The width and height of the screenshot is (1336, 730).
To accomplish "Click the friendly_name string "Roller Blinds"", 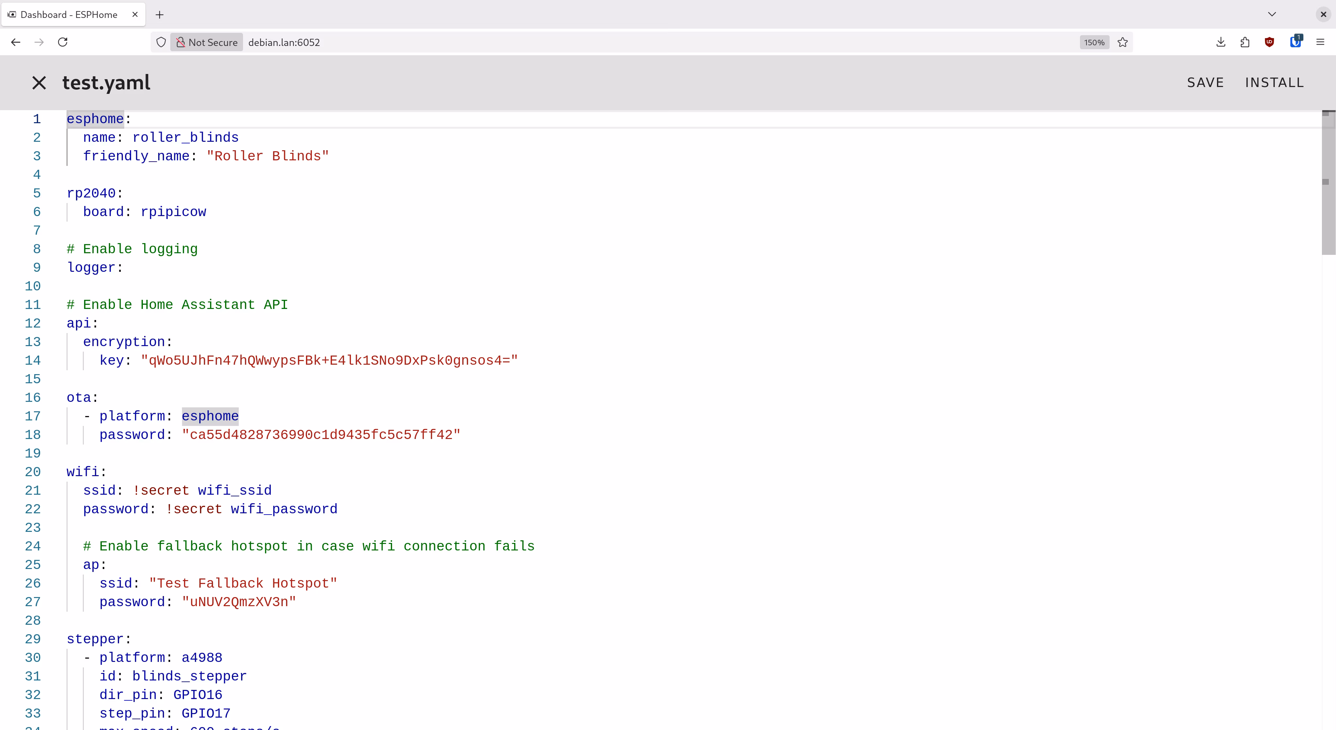I will (x=267, y=156).
